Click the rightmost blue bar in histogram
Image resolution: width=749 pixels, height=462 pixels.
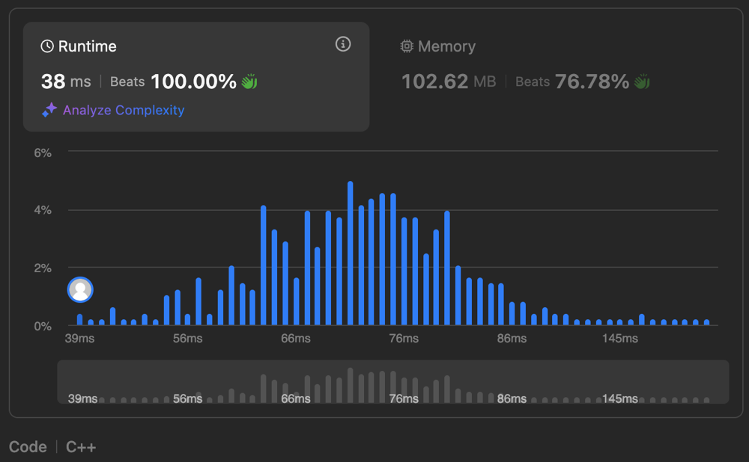[706, 321]
